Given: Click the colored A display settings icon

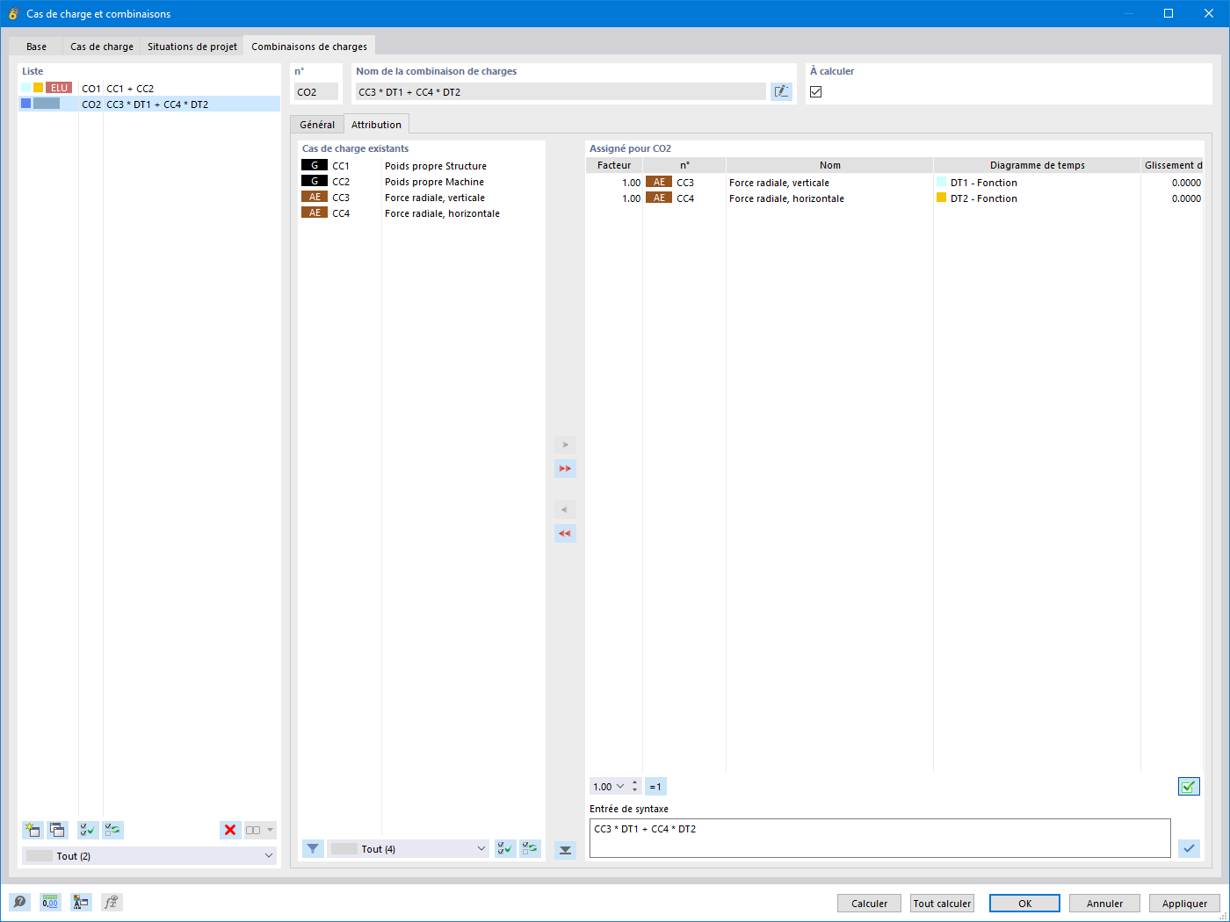Looking at the screenshot, I should [81, 902].
